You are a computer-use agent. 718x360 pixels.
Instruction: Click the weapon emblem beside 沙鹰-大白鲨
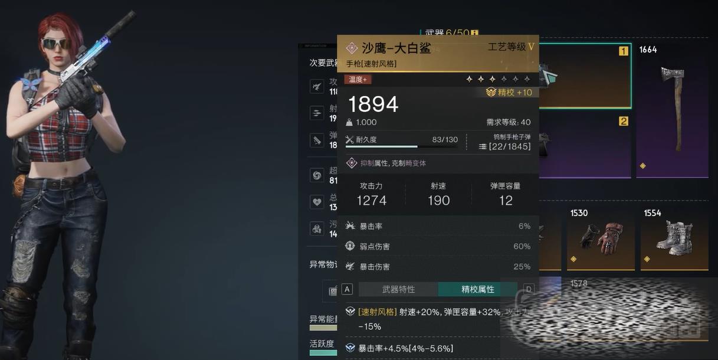coord(352,48)
